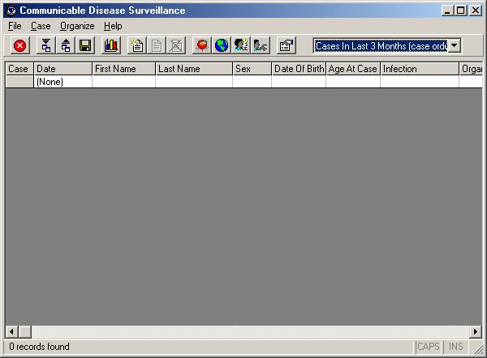This screenshot has width=487, height=358.
Task: Click the row selector beside '(None)'
Action: pyautogui.click(x=19, y=82)
